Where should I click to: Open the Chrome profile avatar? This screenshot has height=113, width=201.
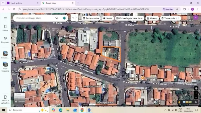192,9
